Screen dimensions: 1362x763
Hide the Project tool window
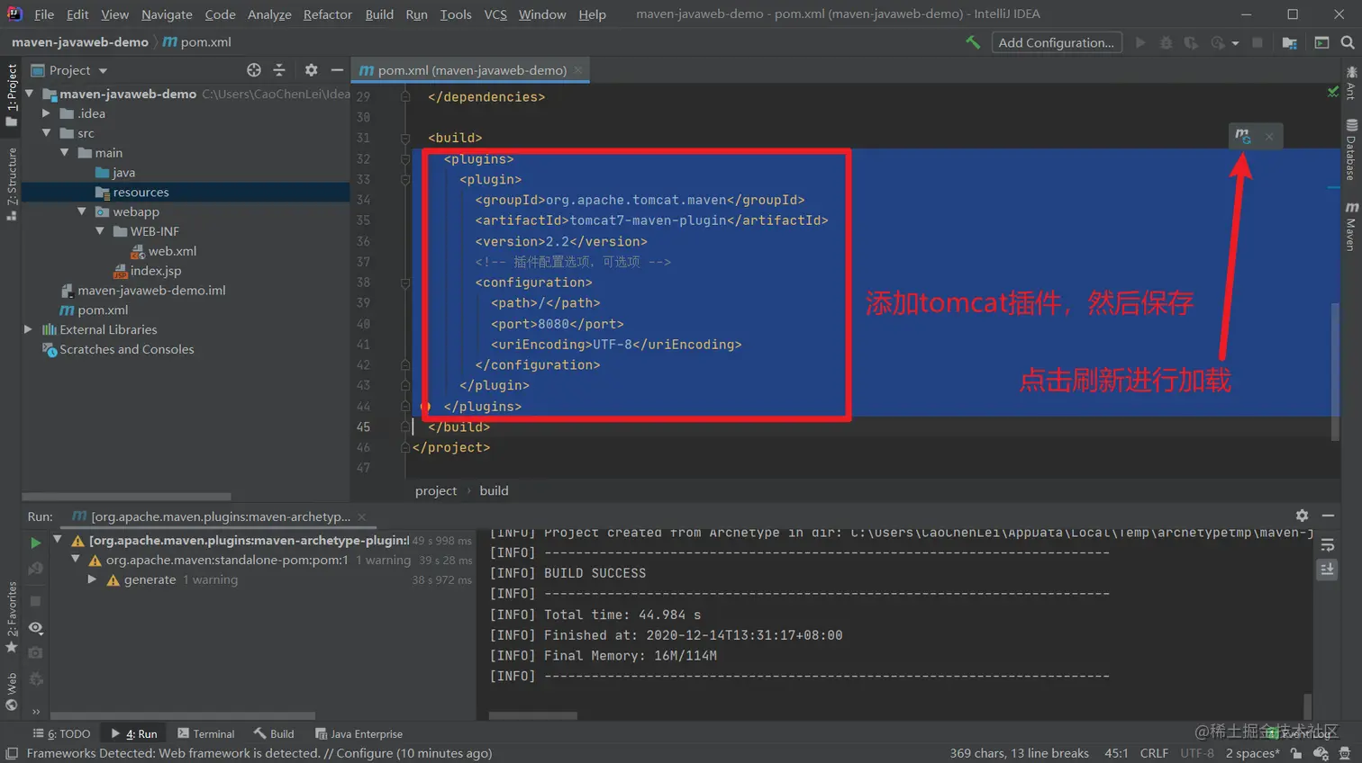(337, 70)
